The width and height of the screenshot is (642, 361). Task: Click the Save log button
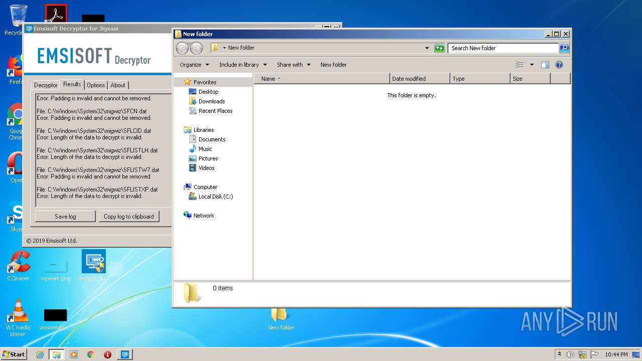[x=65, y=217]
